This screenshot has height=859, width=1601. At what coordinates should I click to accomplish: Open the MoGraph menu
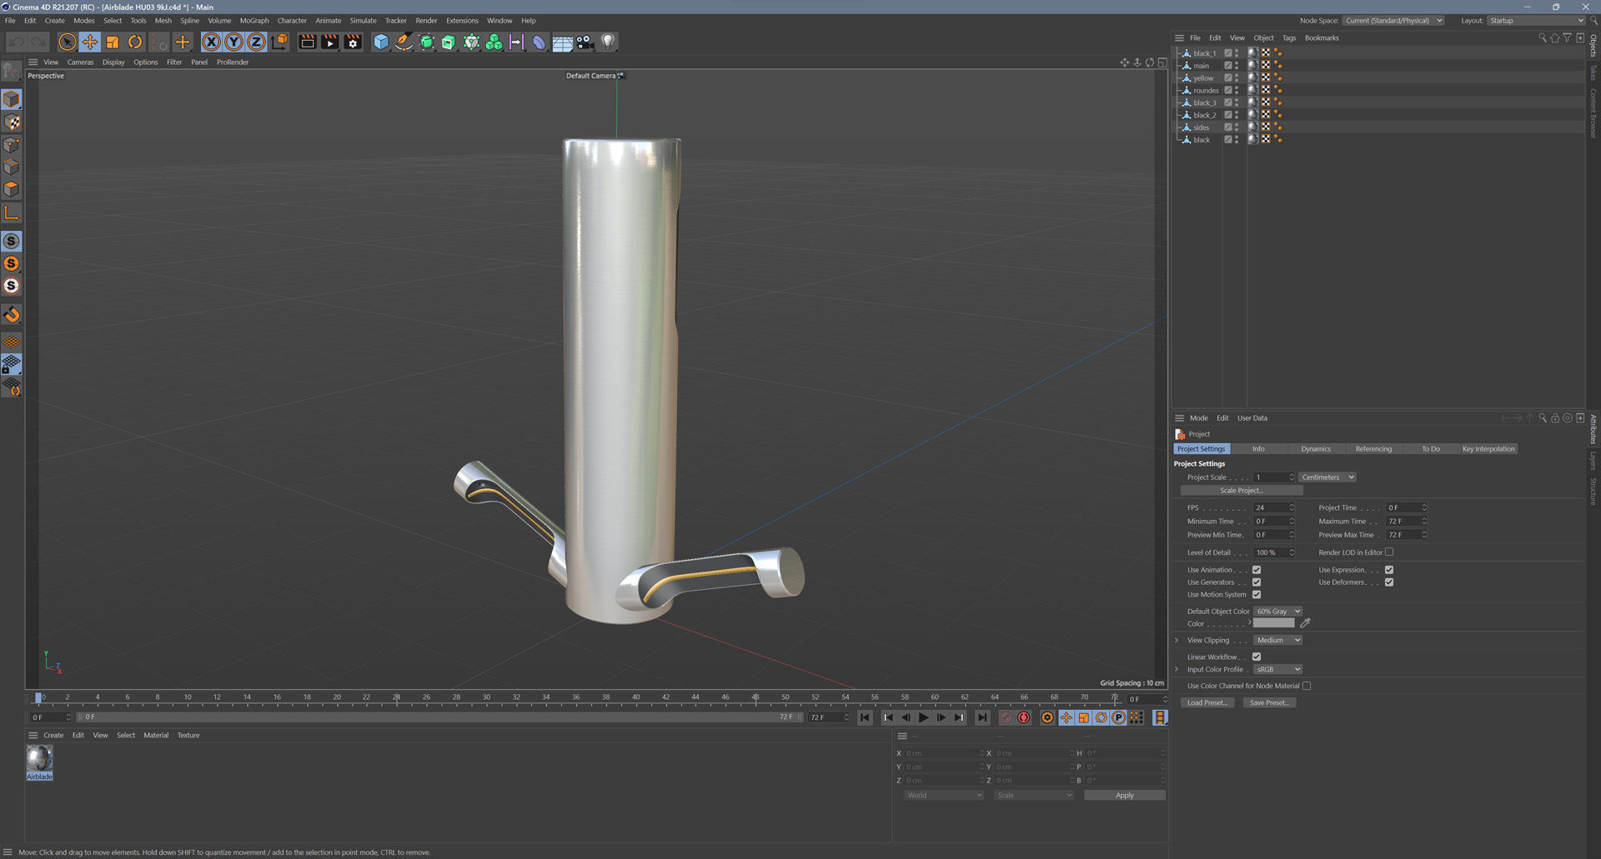click(x=254, y=21)
